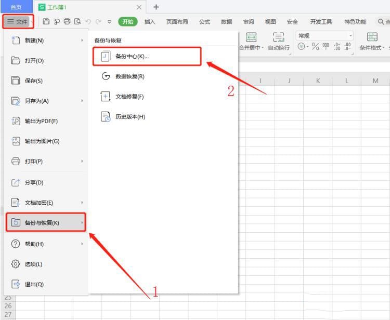The width and height of the screenshot is (390, 320).
Task: Click the 自动换行 wrap text icon
Action: tap(279, 37)
